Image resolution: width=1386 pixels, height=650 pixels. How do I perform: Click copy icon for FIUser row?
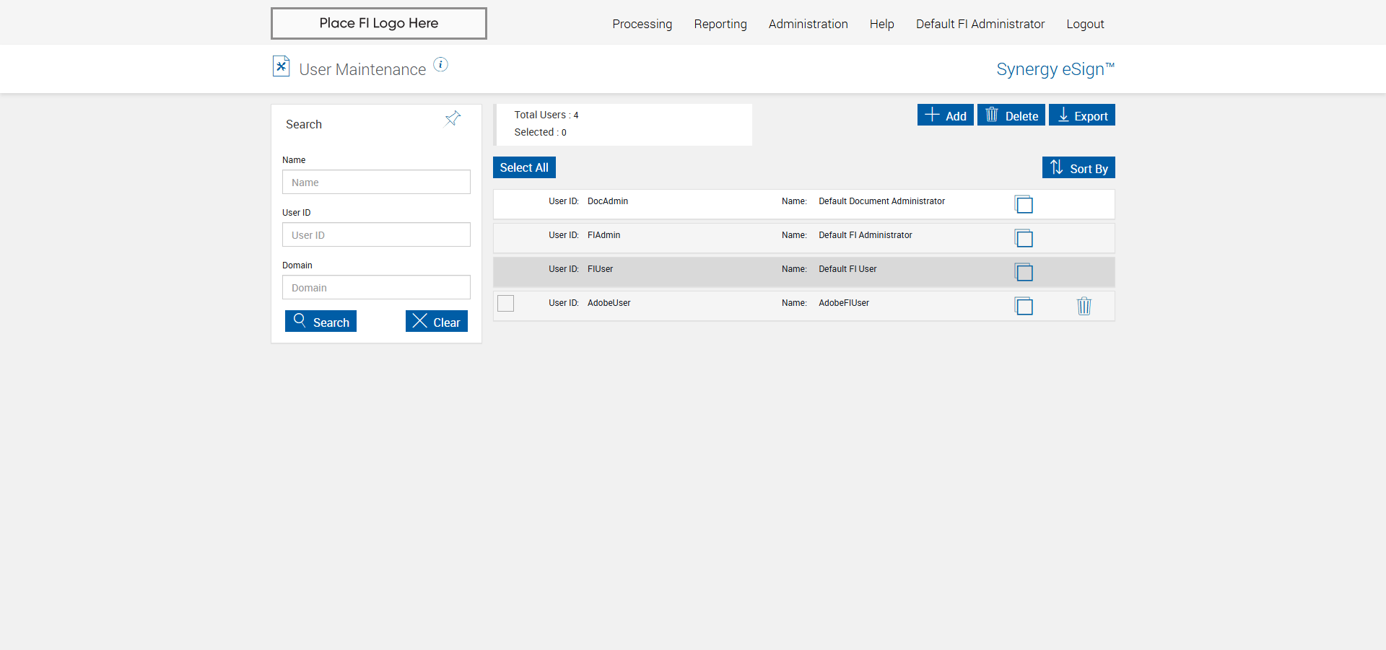click(1024, 272)
